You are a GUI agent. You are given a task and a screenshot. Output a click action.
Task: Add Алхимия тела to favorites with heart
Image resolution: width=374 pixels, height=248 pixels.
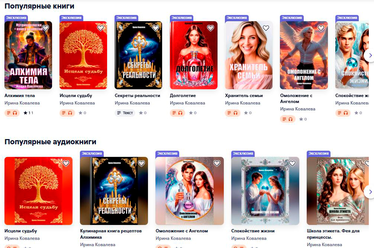45,28
